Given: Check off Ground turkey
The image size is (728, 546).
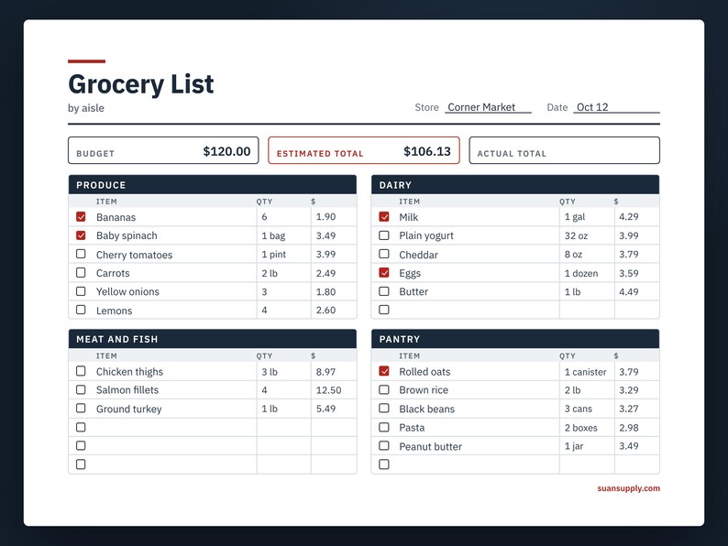Looking at the screenshot, I should [81, 409].
